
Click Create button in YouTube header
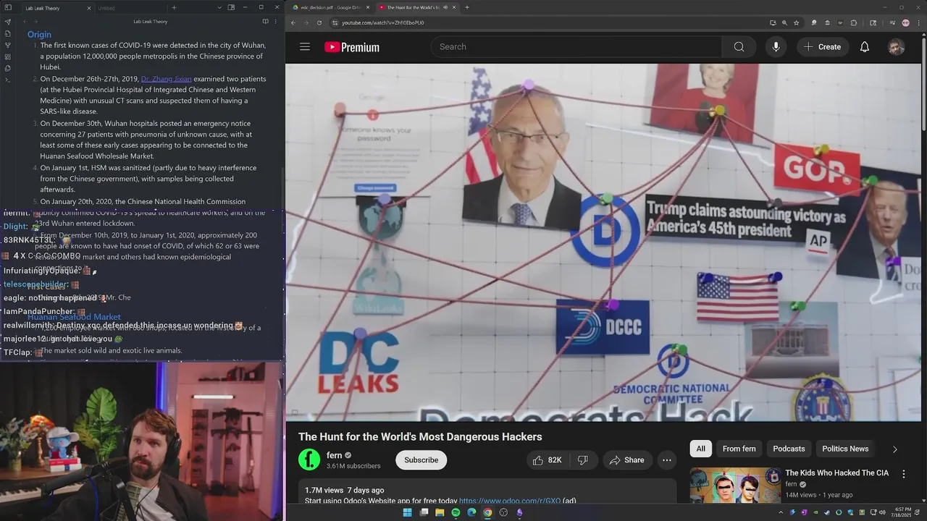click(x=823, y=47)
